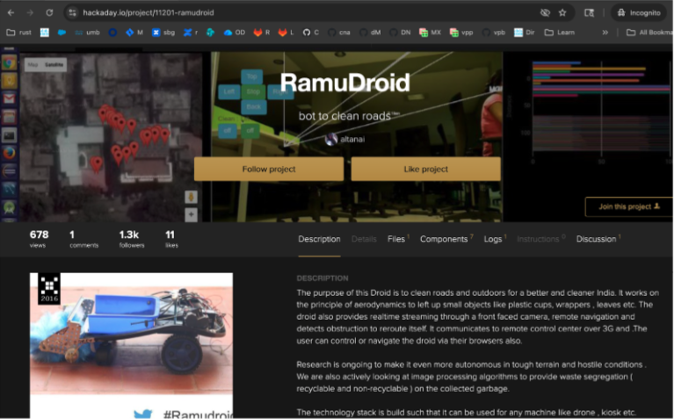Click the Incognito profile indicator
This screenshot has width=675, height=419.
point(639,12)
